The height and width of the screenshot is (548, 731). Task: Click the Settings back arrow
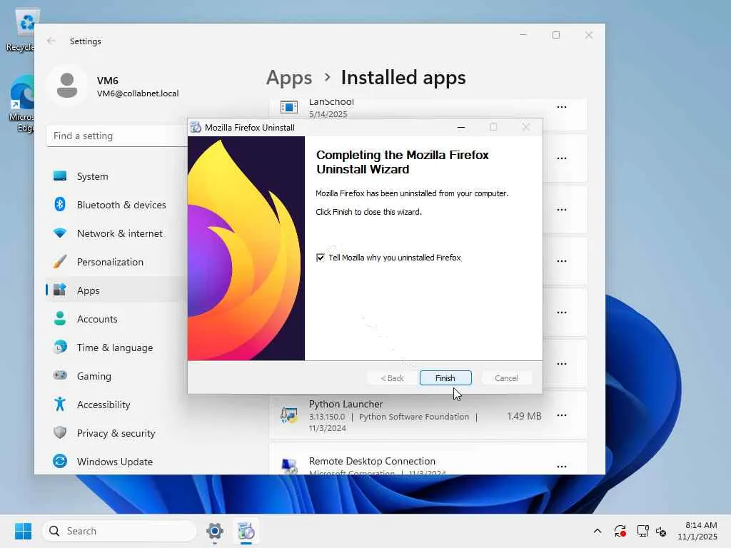[x=51, y=41]
